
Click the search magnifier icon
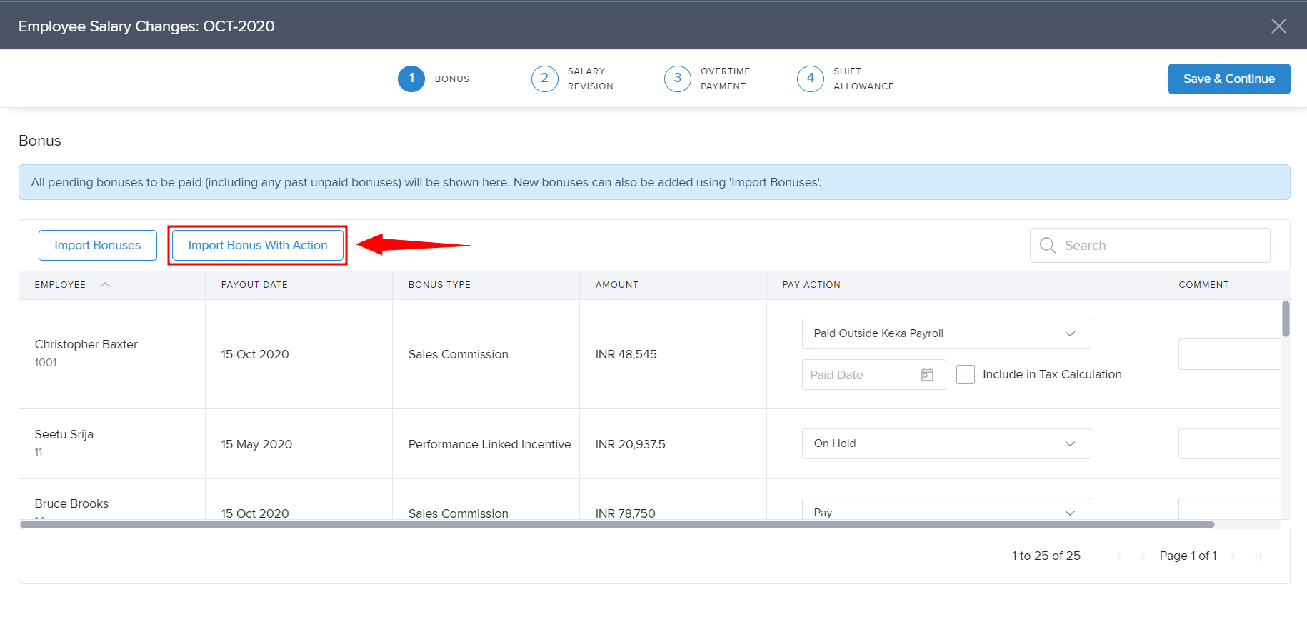click(x=1048, y=246)
